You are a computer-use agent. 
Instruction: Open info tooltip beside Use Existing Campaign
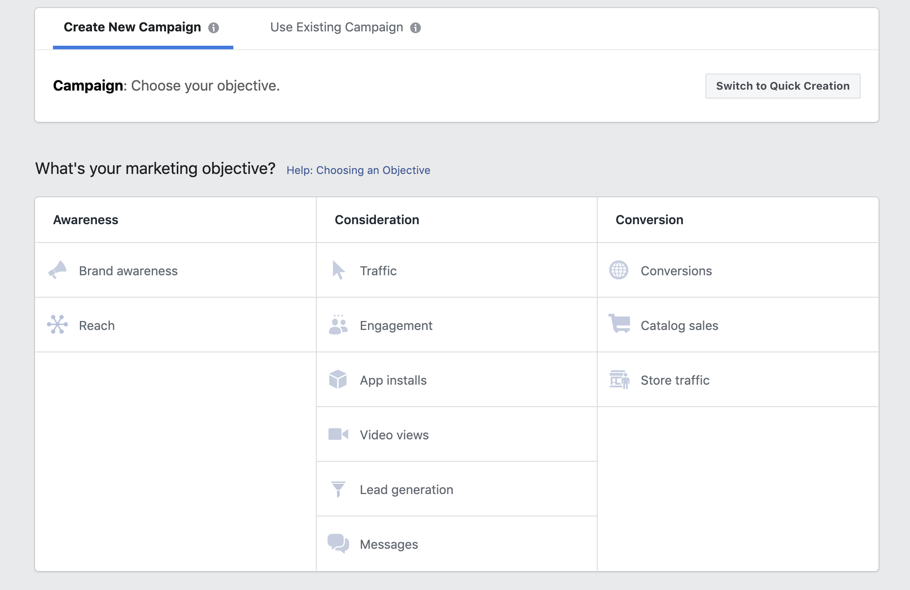(416, 28)
